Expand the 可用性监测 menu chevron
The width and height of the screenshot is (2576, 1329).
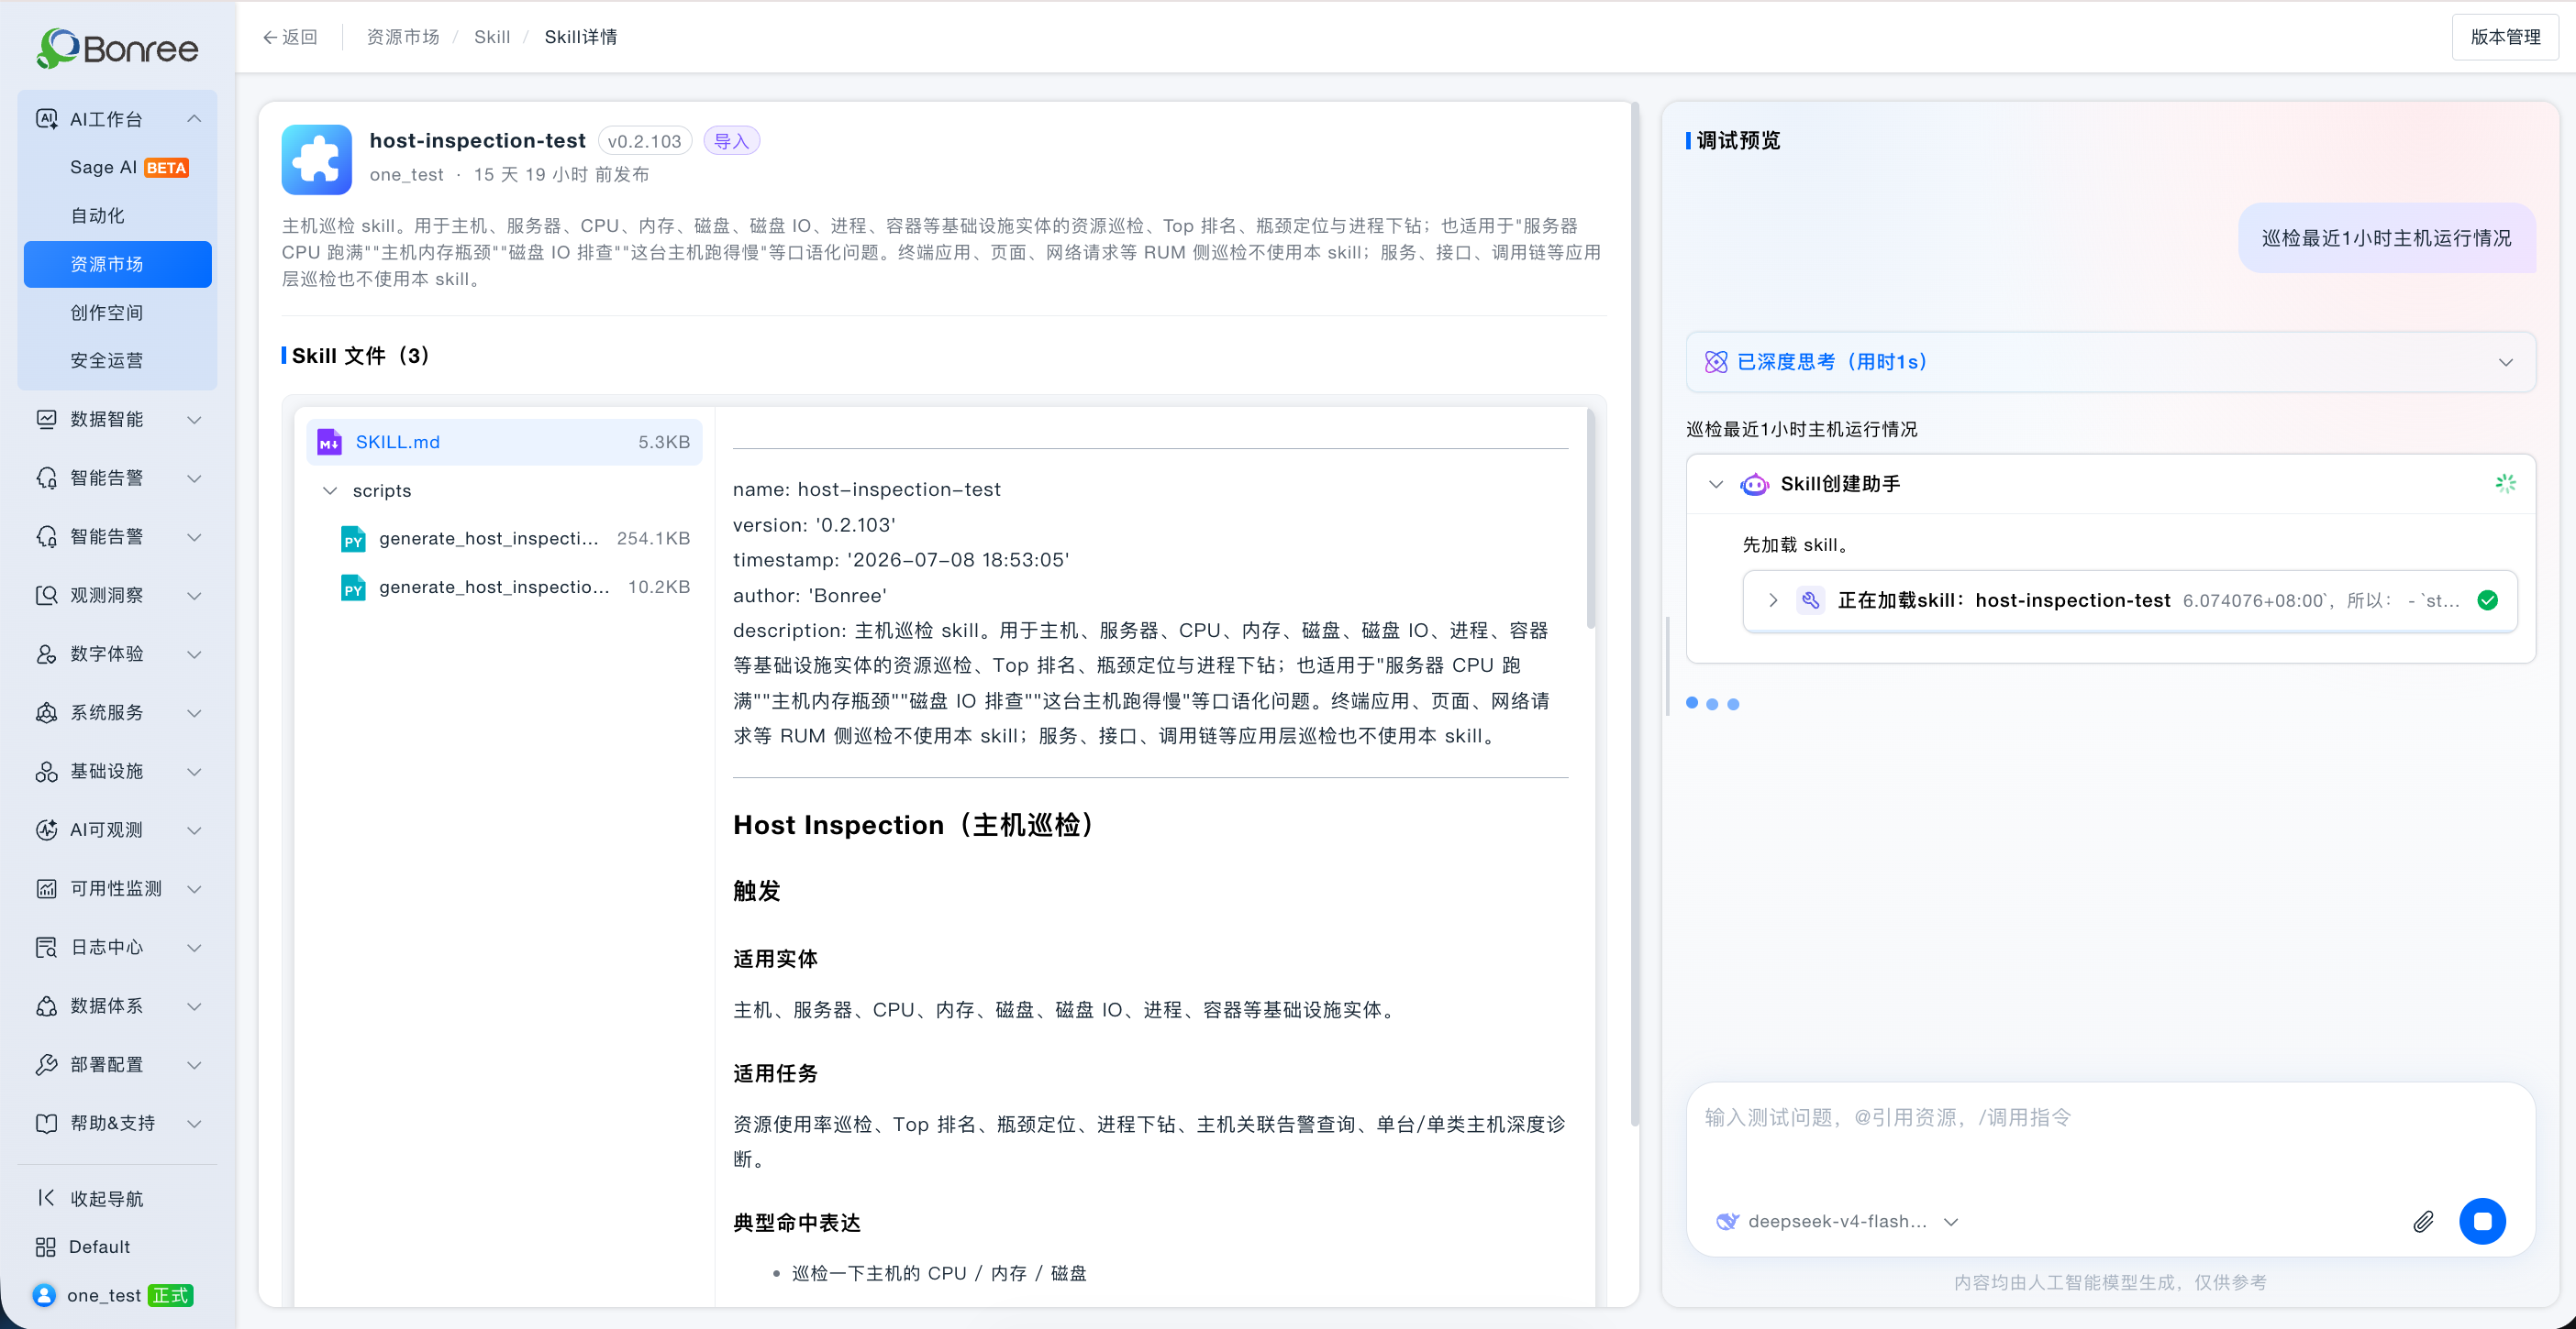tap(195, 888)
